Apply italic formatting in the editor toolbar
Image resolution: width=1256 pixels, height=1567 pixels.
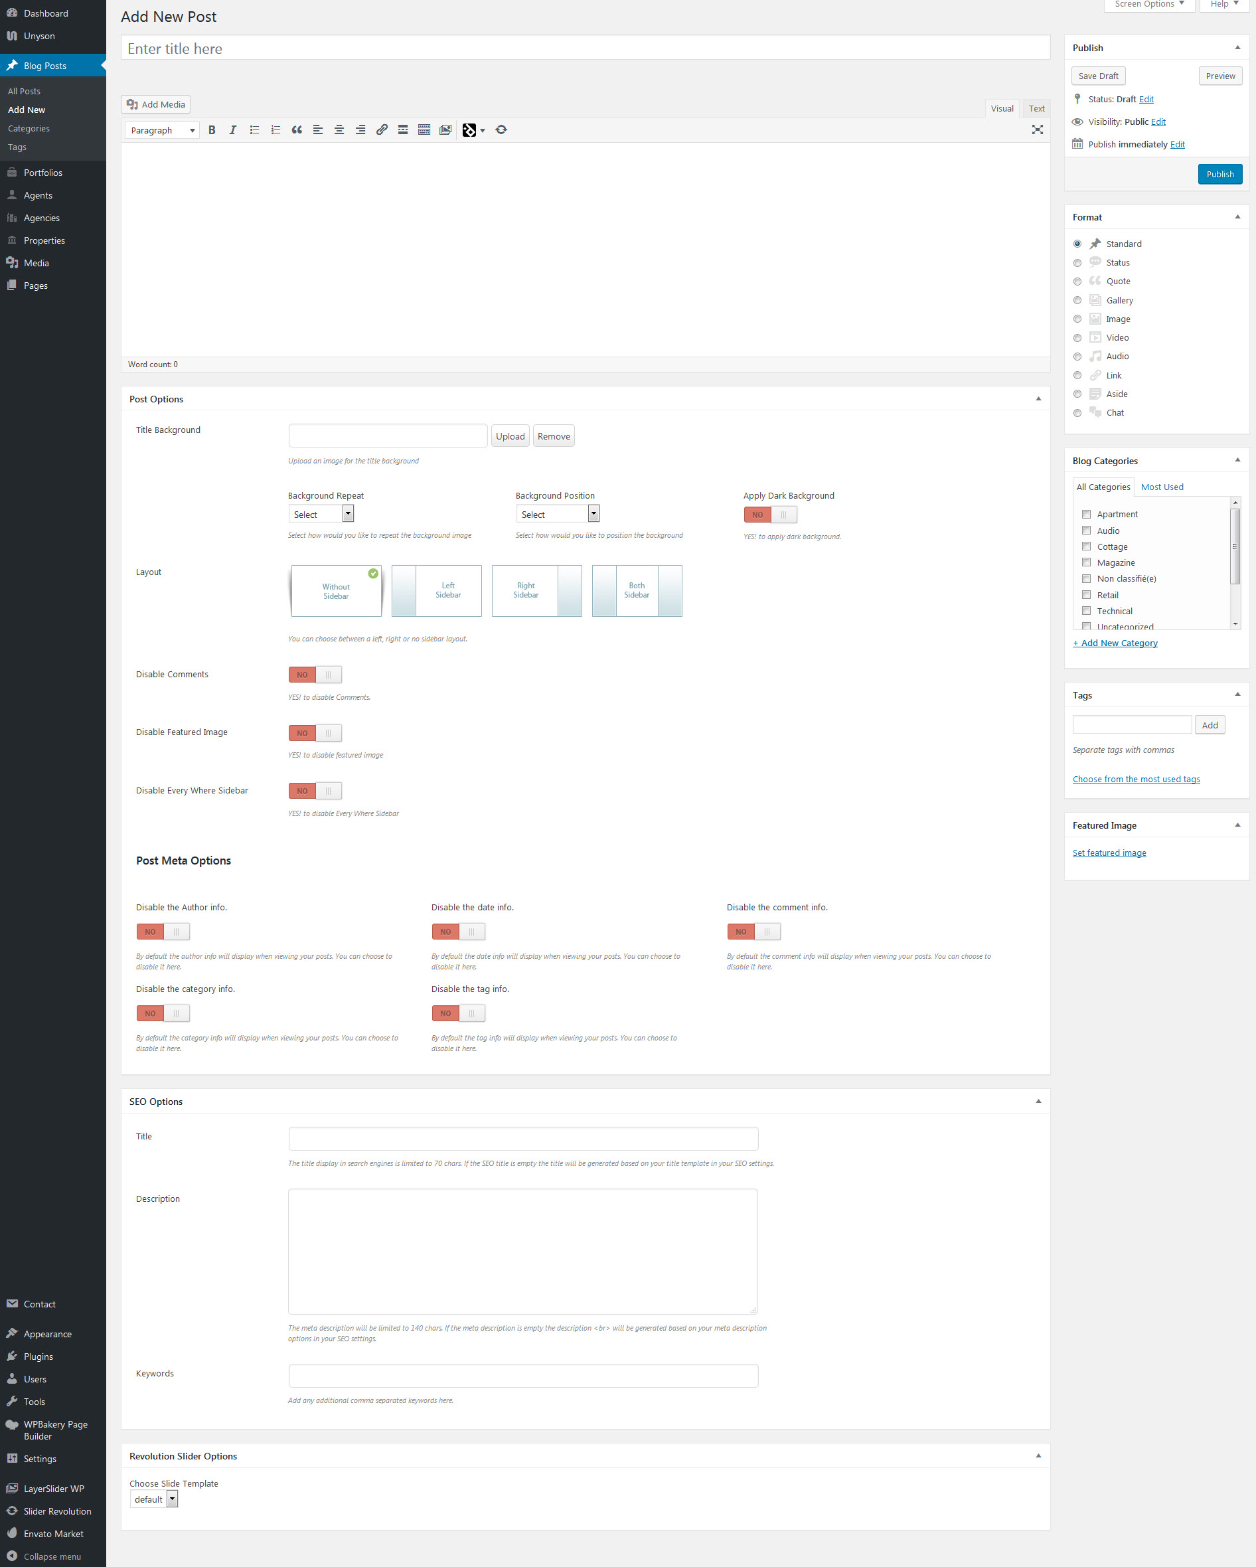[232, 130]
